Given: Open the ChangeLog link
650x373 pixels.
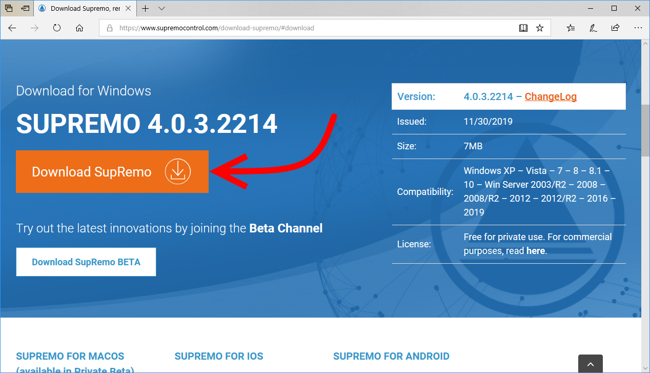Looking at the screenshot, I should (551, 96).
